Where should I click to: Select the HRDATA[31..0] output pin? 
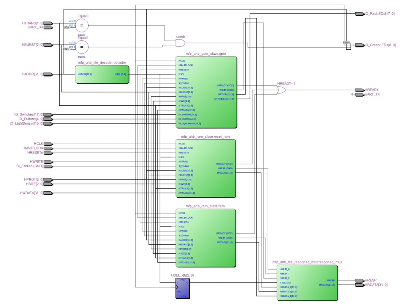360,285
